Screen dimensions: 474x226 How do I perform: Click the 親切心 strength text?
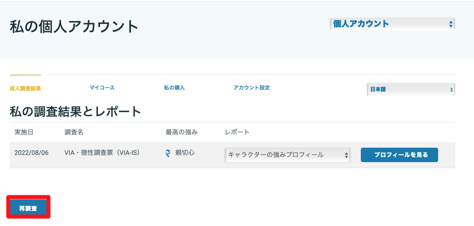(185, 153)
